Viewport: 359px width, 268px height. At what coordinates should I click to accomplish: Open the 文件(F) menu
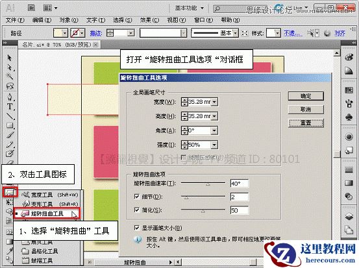click(x=15, y=20)
